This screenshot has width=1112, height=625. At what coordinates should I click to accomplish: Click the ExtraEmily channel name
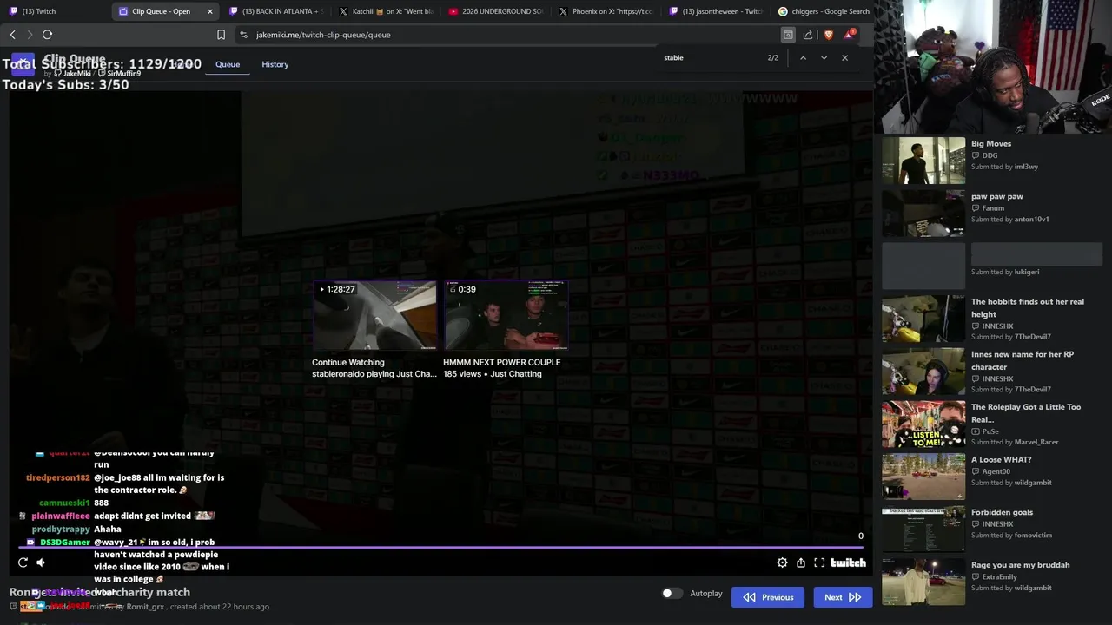tap(1000, 576)
